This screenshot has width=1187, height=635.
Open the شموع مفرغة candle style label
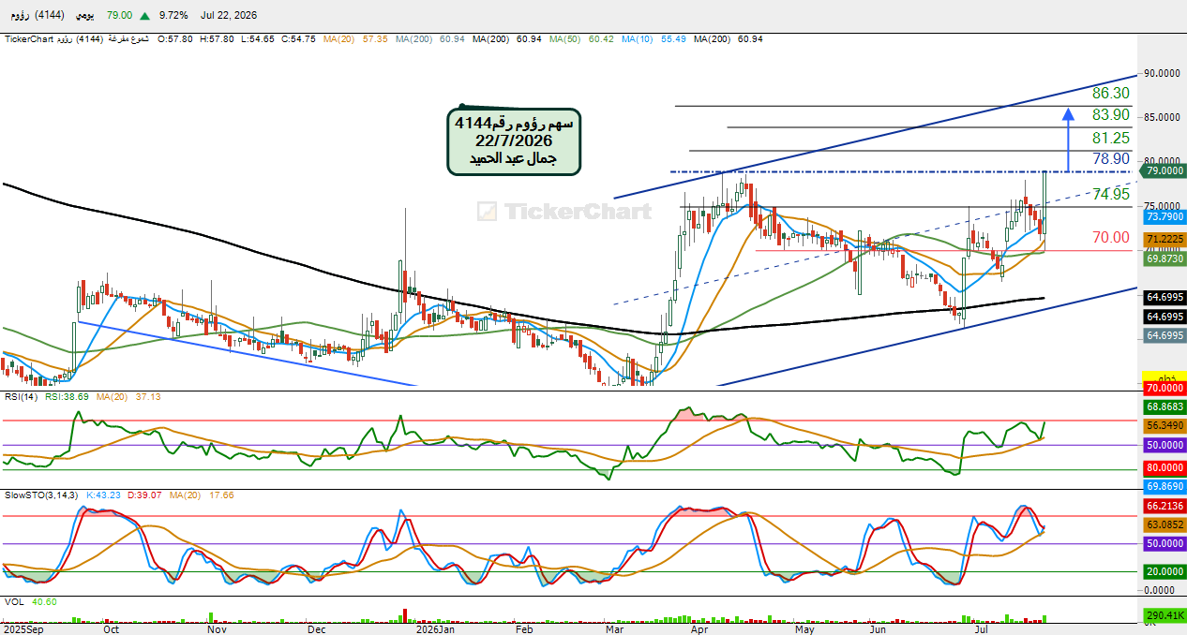[x=130, y=39]
